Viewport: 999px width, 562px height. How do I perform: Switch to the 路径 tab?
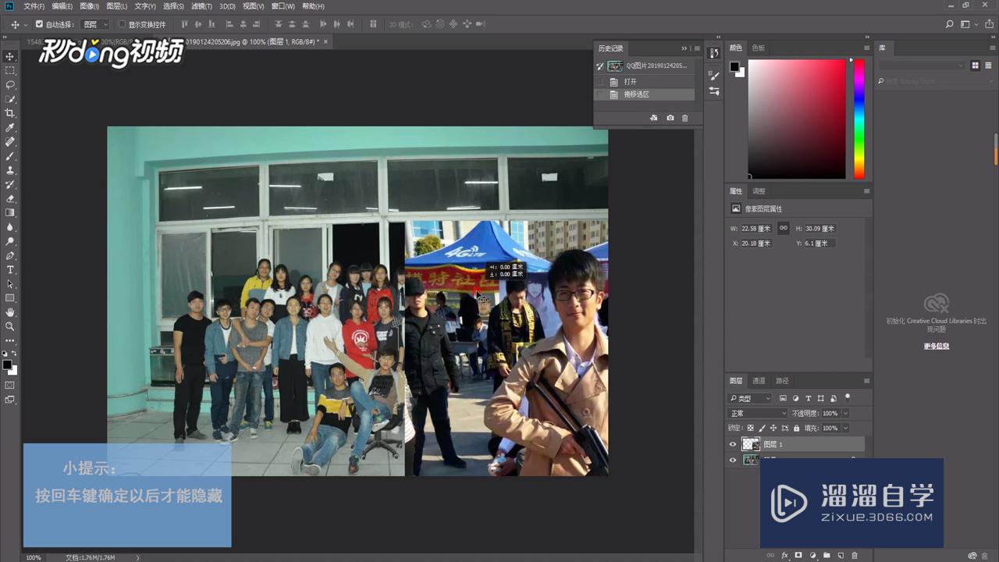782,381
